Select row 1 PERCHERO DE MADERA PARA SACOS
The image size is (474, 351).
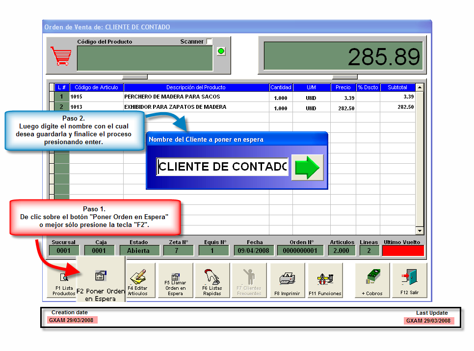pyautogui.click(x=196, y=97)
